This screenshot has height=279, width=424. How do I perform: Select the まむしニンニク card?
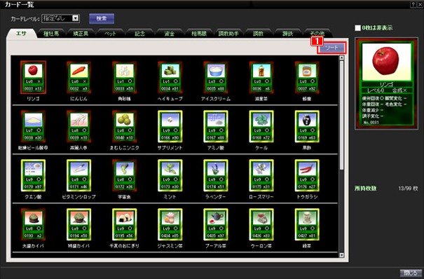pos(124,126)
